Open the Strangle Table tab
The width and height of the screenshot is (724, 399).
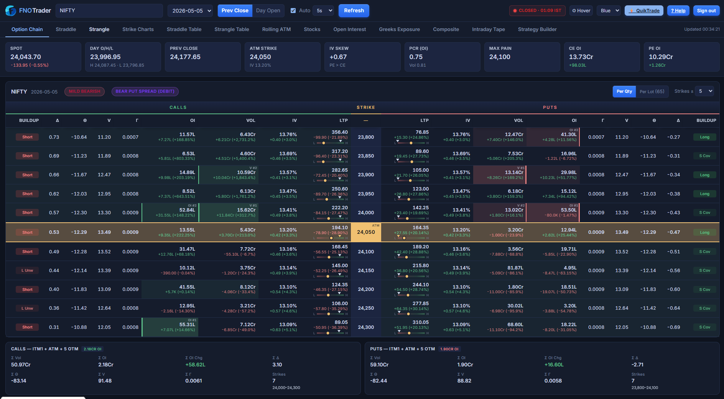point(232,30)
